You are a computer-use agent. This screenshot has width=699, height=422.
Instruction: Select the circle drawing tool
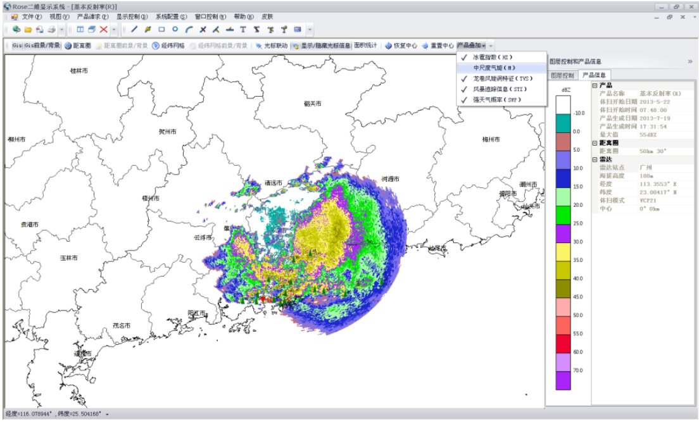(175, 29)
